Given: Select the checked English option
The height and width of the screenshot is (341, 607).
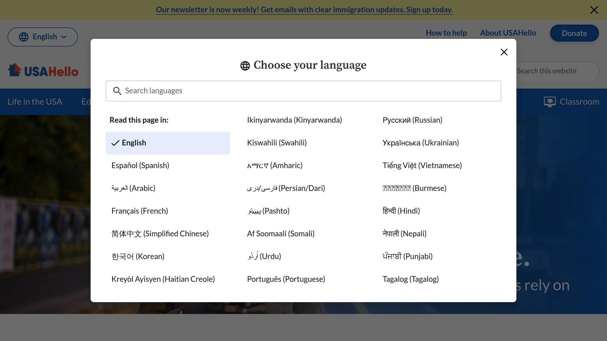Looking at the screenshot, I should pyautogui.click(x=167, y=143).
